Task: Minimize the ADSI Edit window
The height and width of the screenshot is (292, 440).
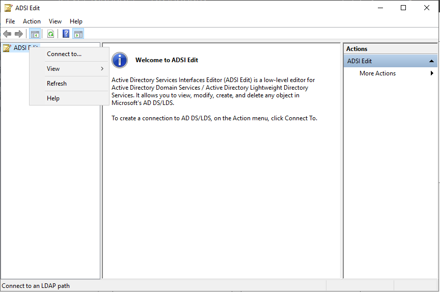Action: [380, 8]
